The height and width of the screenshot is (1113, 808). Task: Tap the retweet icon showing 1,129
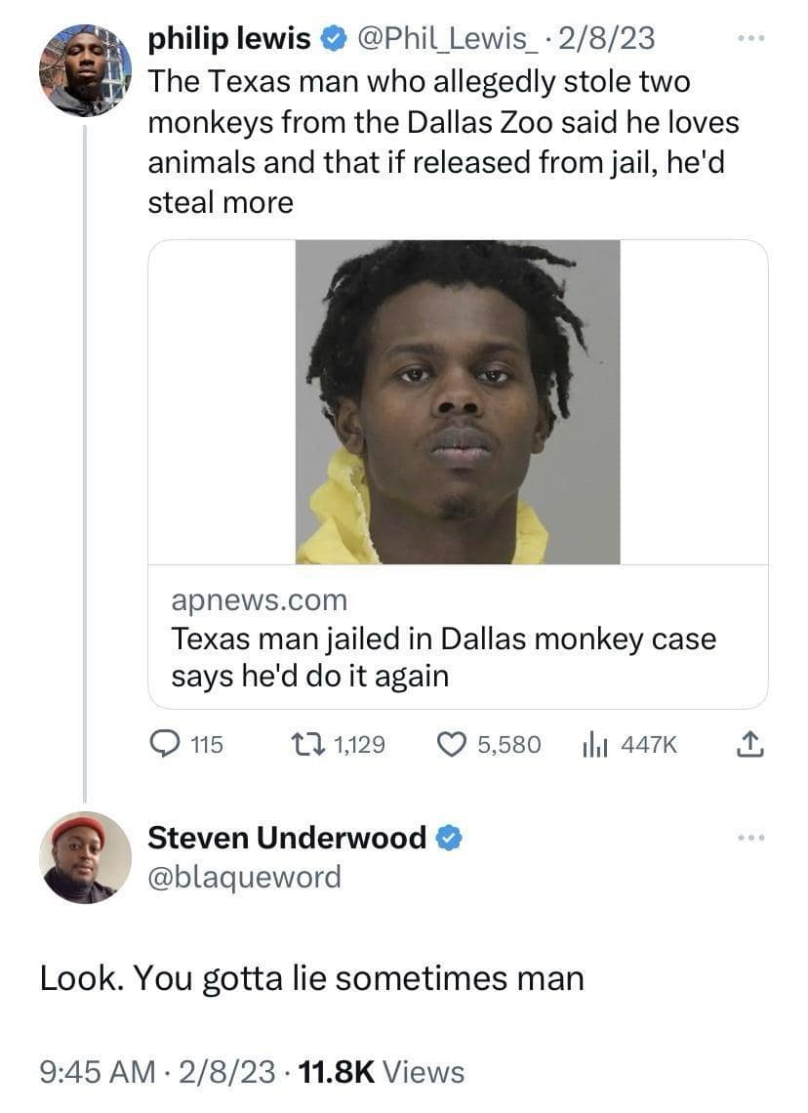coord(308,745)
